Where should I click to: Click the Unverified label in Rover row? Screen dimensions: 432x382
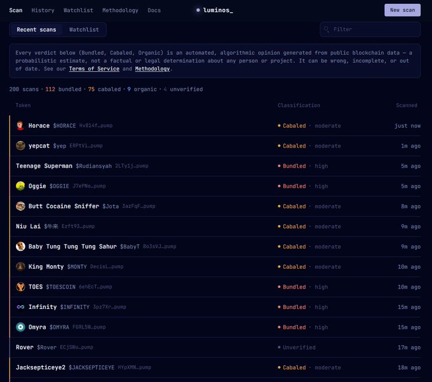click(299, 347)
